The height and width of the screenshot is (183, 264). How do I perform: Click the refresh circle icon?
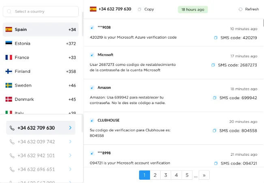click(240, 9)
